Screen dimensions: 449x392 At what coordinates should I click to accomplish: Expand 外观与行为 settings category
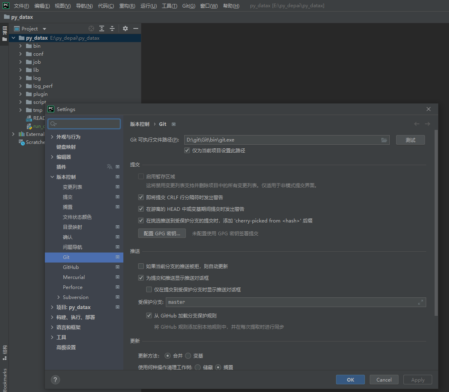[x=52, y=137]
